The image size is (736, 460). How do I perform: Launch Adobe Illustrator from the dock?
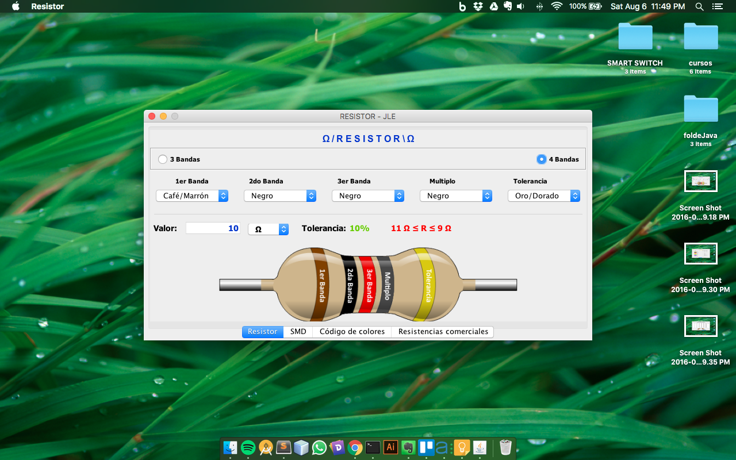pos(390,447)
